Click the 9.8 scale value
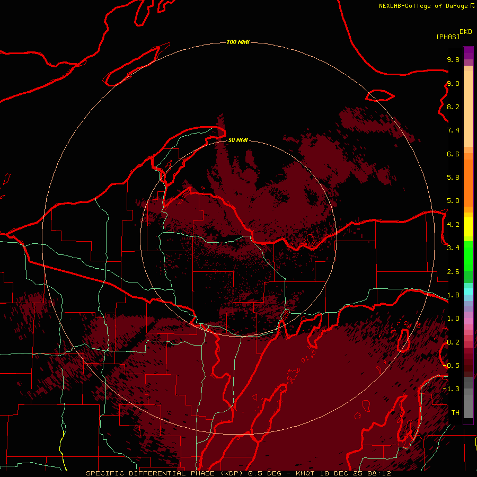Viewport: 477px width, 477px height. coord(453,59)
